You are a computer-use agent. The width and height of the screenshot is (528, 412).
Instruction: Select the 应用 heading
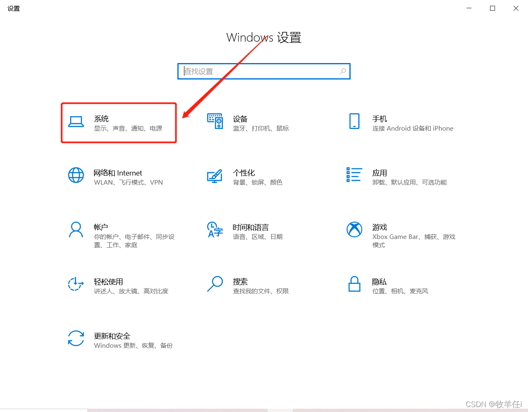pyautogui.click(x=379, y=173)
